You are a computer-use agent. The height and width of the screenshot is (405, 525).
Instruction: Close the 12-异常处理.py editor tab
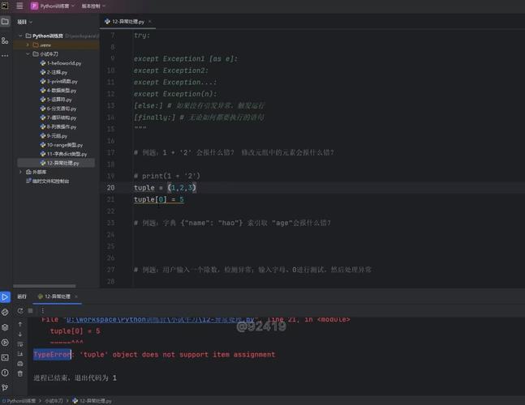(x=150, y=21)
